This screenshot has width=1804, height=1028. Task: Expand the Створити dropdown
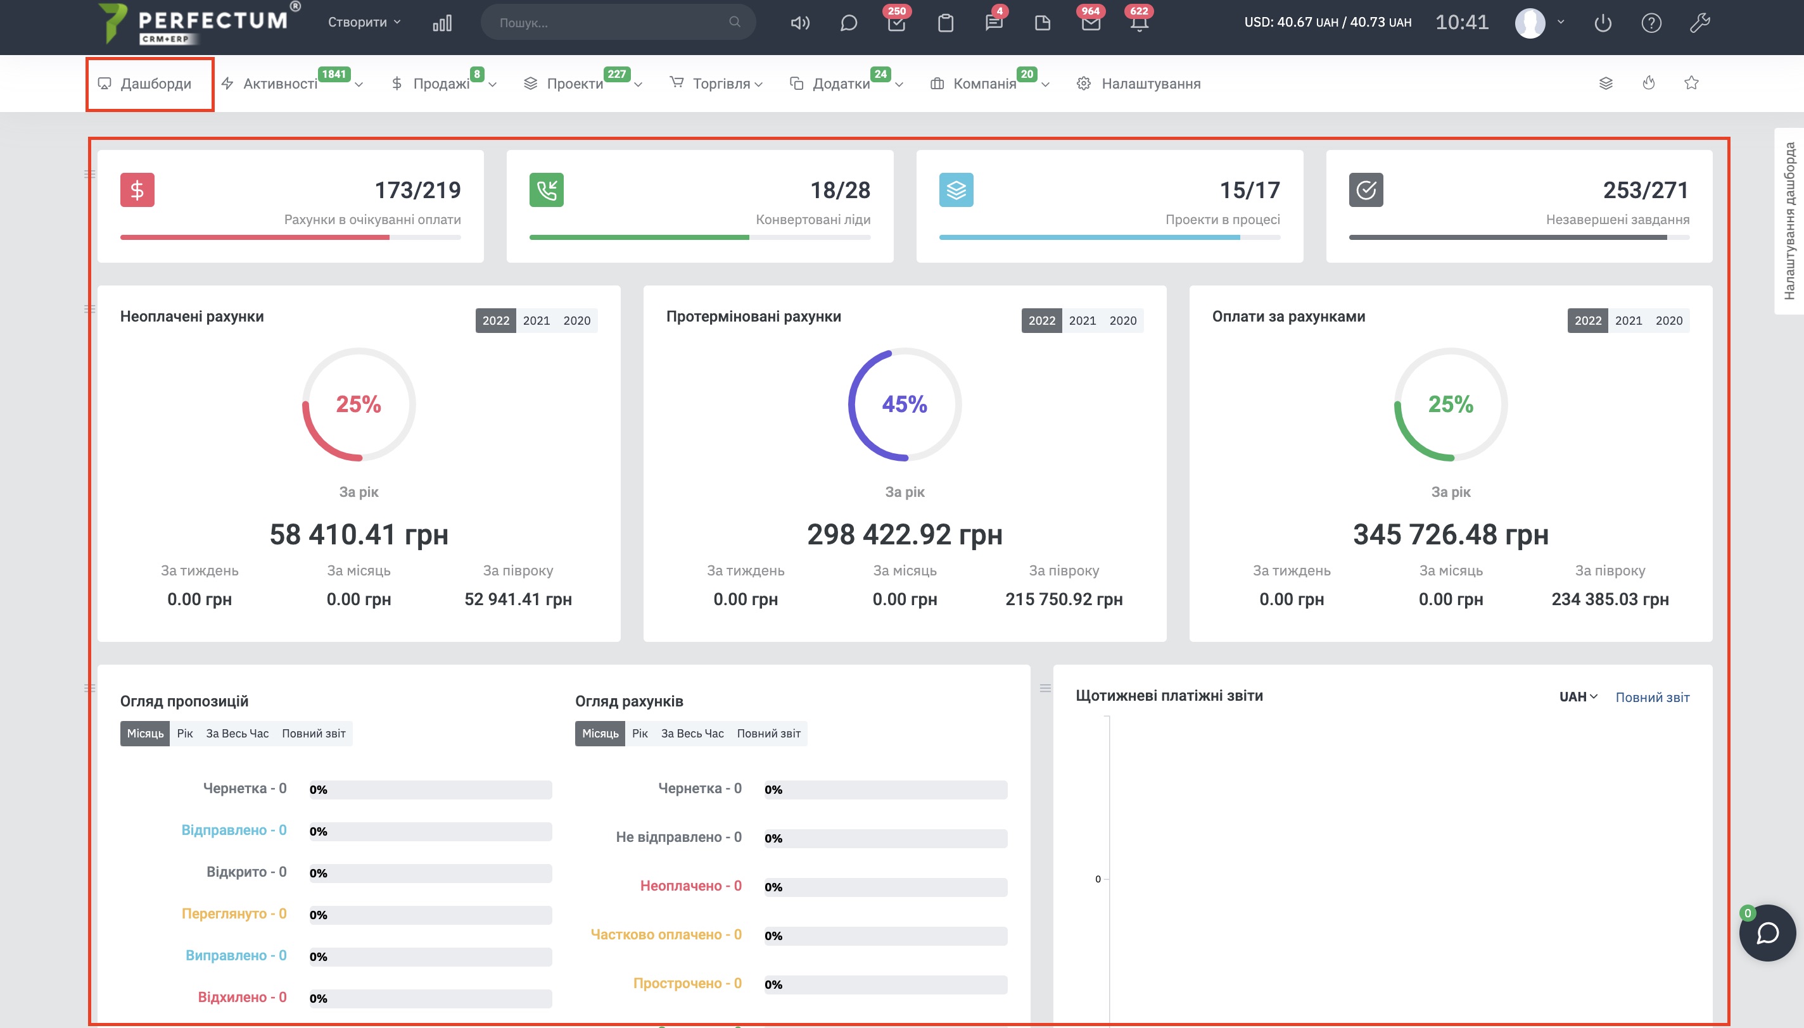click(364, 23)
